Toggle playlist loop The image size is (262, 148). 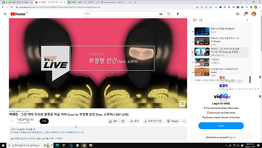click(195, 20)
